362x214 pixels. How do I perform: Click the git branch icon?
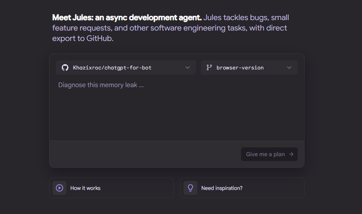click(x=209, y=67)
